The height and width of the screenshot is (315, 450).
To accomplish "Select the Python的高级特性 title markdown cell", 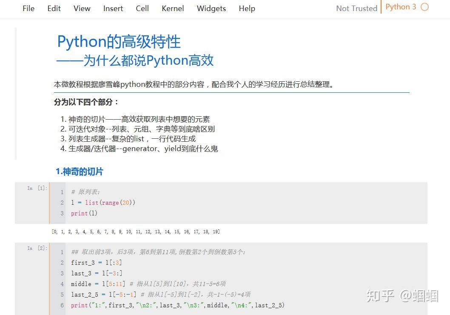I will pyautogui.click(x=119, y=41).
